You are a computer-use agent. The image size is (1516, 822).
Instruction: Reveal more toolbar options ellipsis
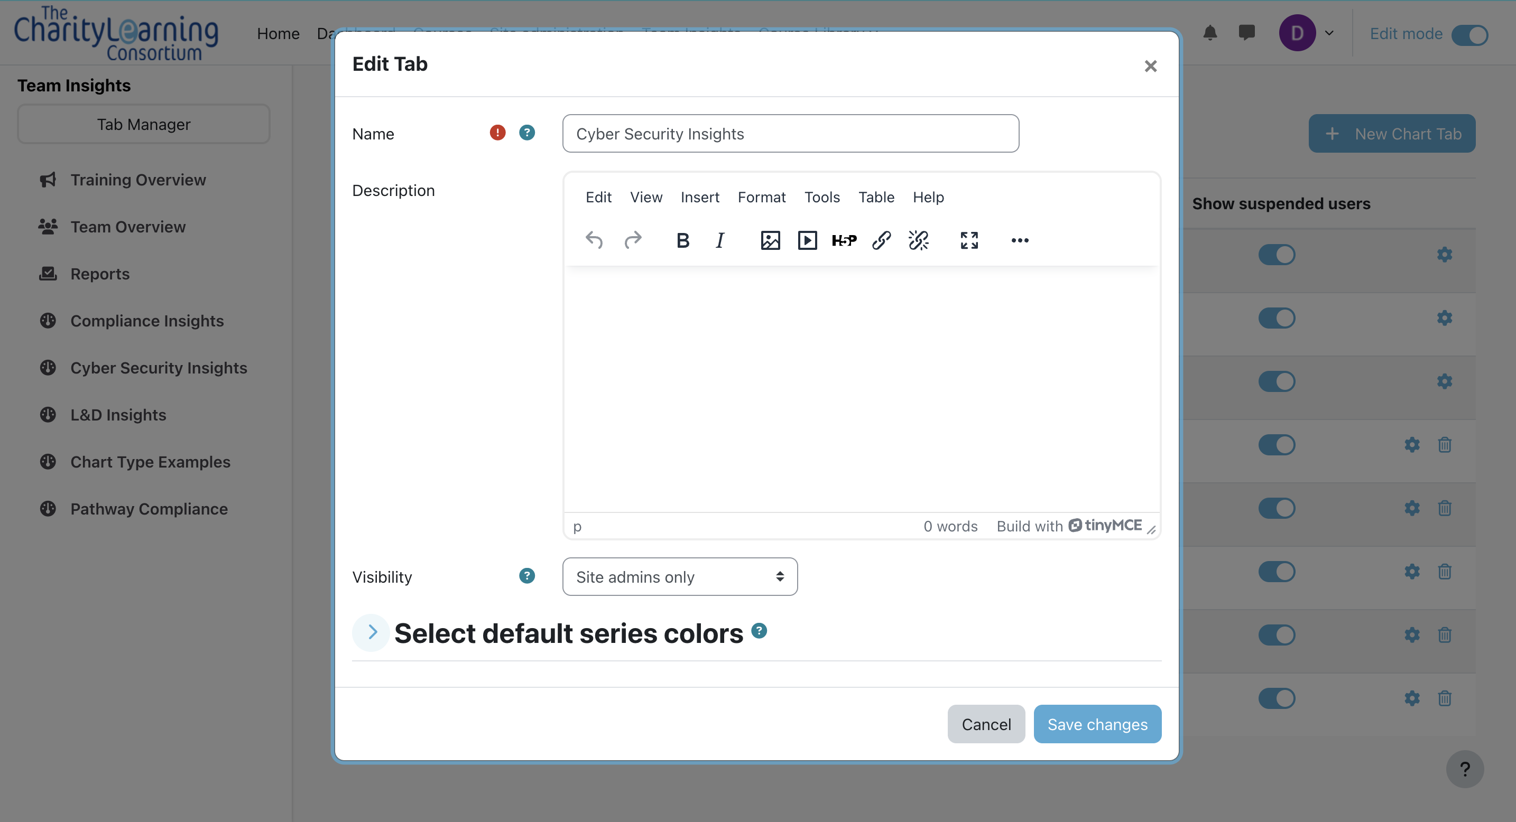1019,240
